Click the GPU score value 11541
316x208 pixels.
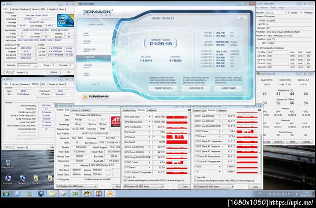coord(146,61)
